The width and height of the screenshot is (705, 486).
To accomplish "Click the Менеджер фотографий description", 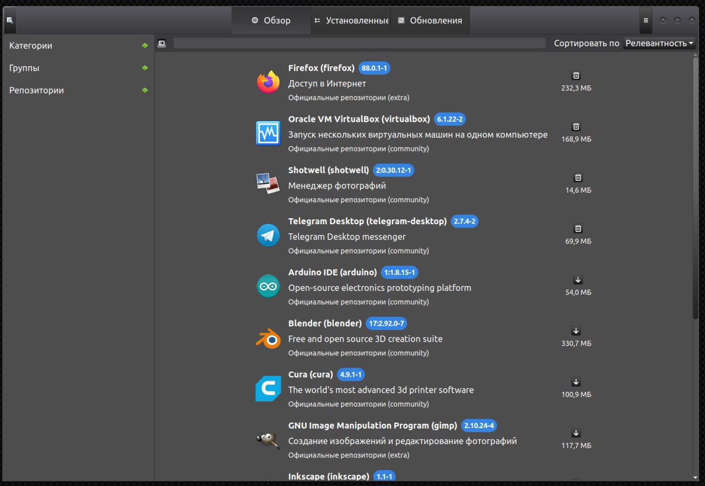I will tap(337, 186).
